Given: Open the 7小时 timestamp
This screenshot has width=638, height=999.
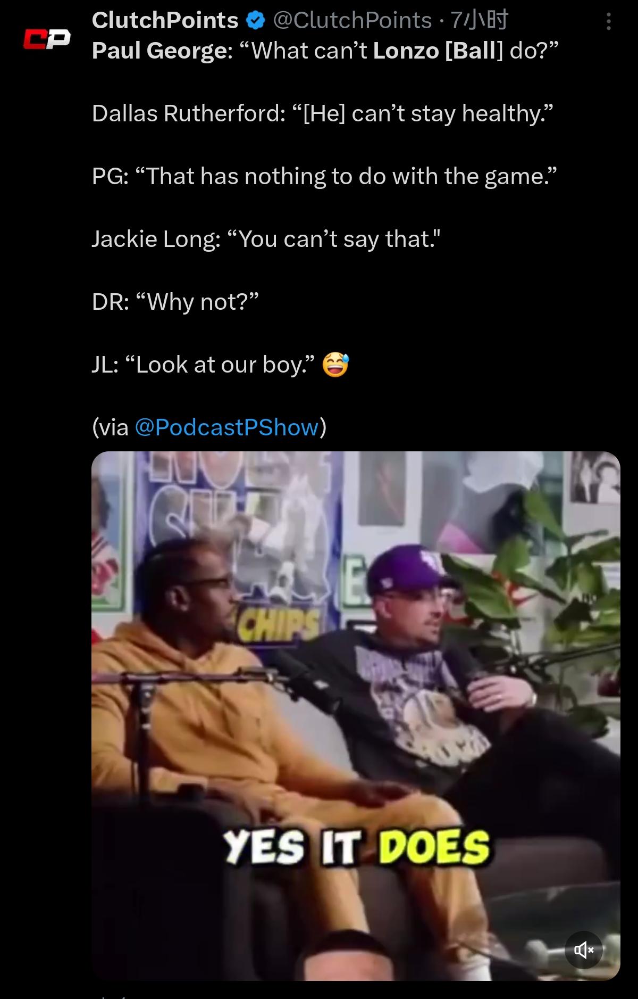Looking at the screenshot, I should [x=479, y=20].
